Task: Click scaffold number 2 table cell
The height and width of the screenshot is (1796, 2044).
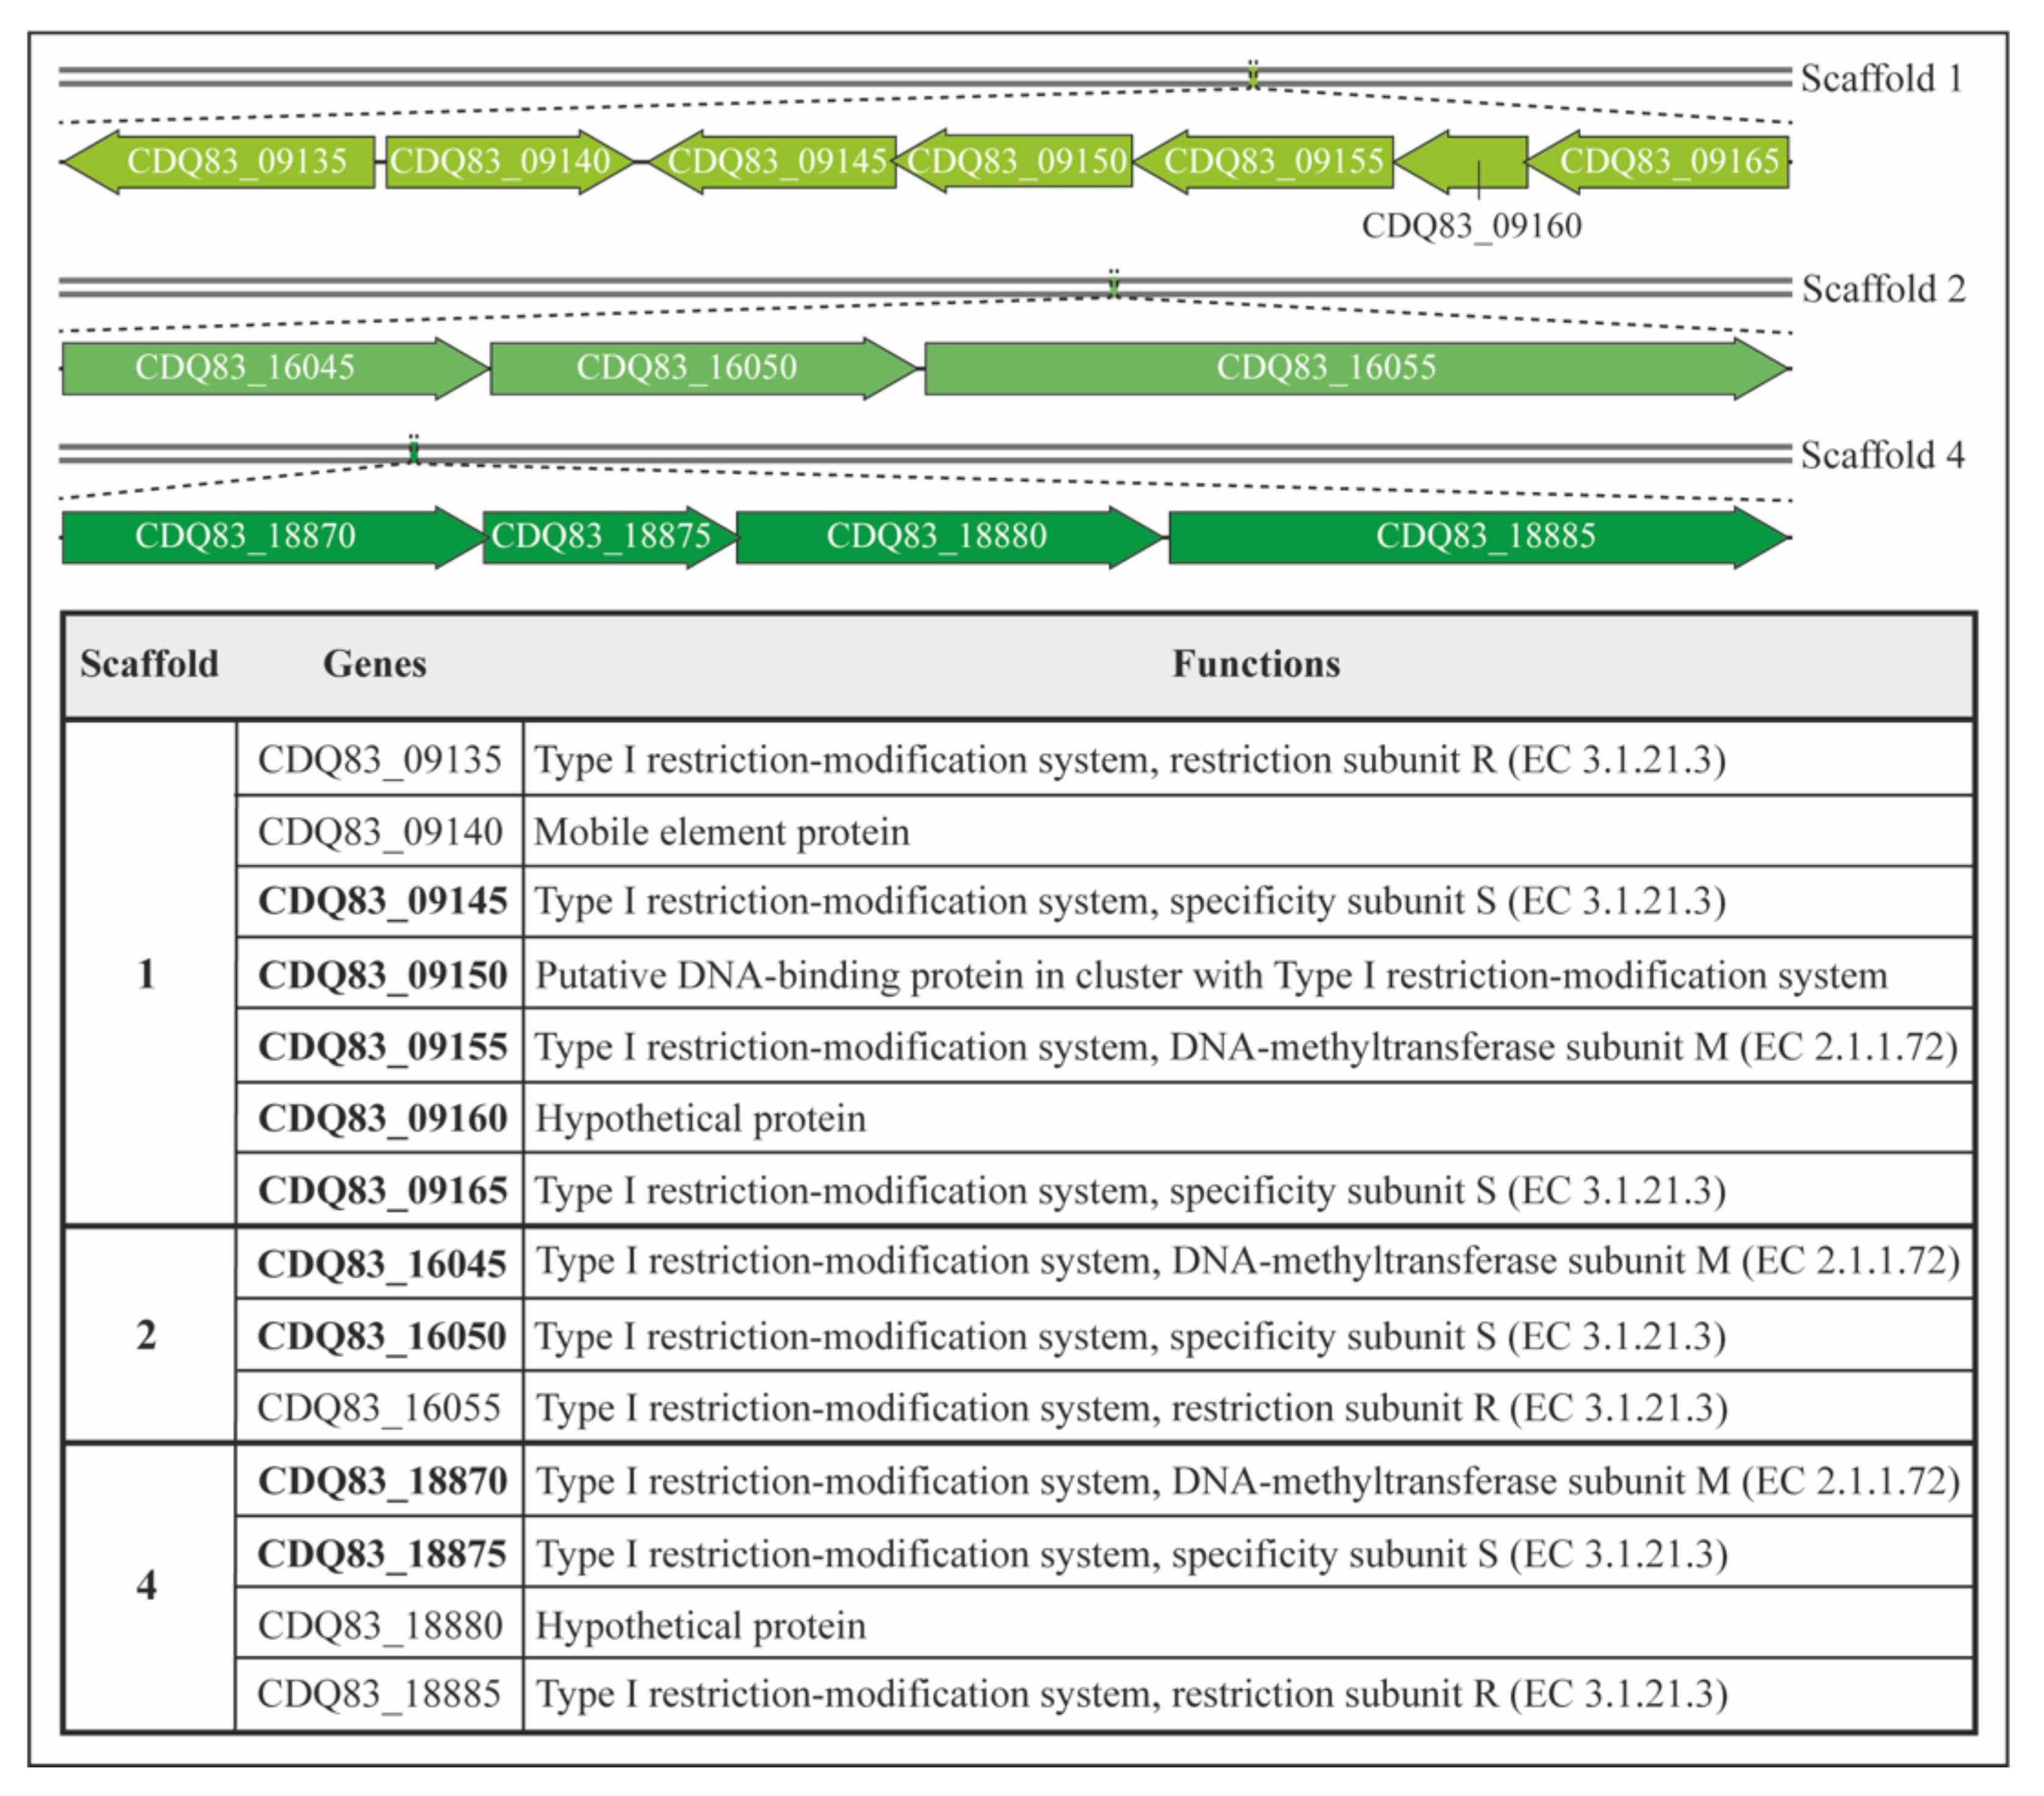Action: tap(147, 1336)
